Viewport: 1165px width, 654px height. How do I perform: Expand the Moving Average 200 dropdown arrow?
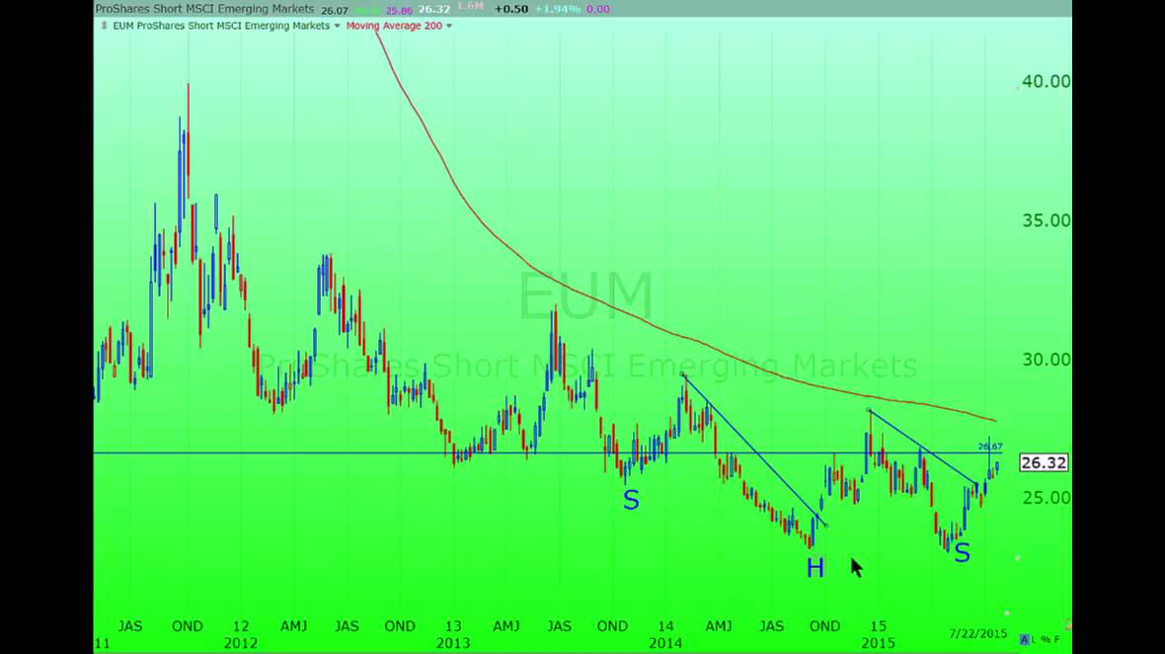449,26
